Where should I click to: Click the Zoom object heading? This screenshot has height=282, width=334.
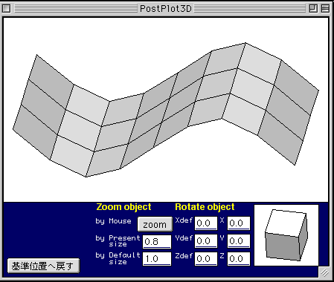[123, 207]
